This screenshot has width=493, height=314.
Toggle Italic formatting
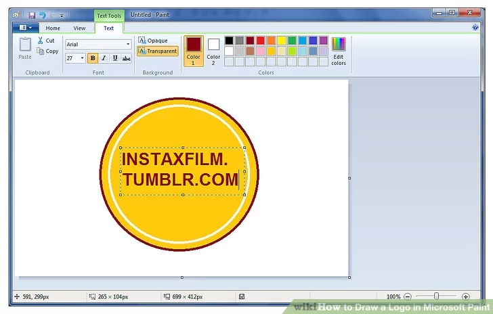tap(104, 58)
